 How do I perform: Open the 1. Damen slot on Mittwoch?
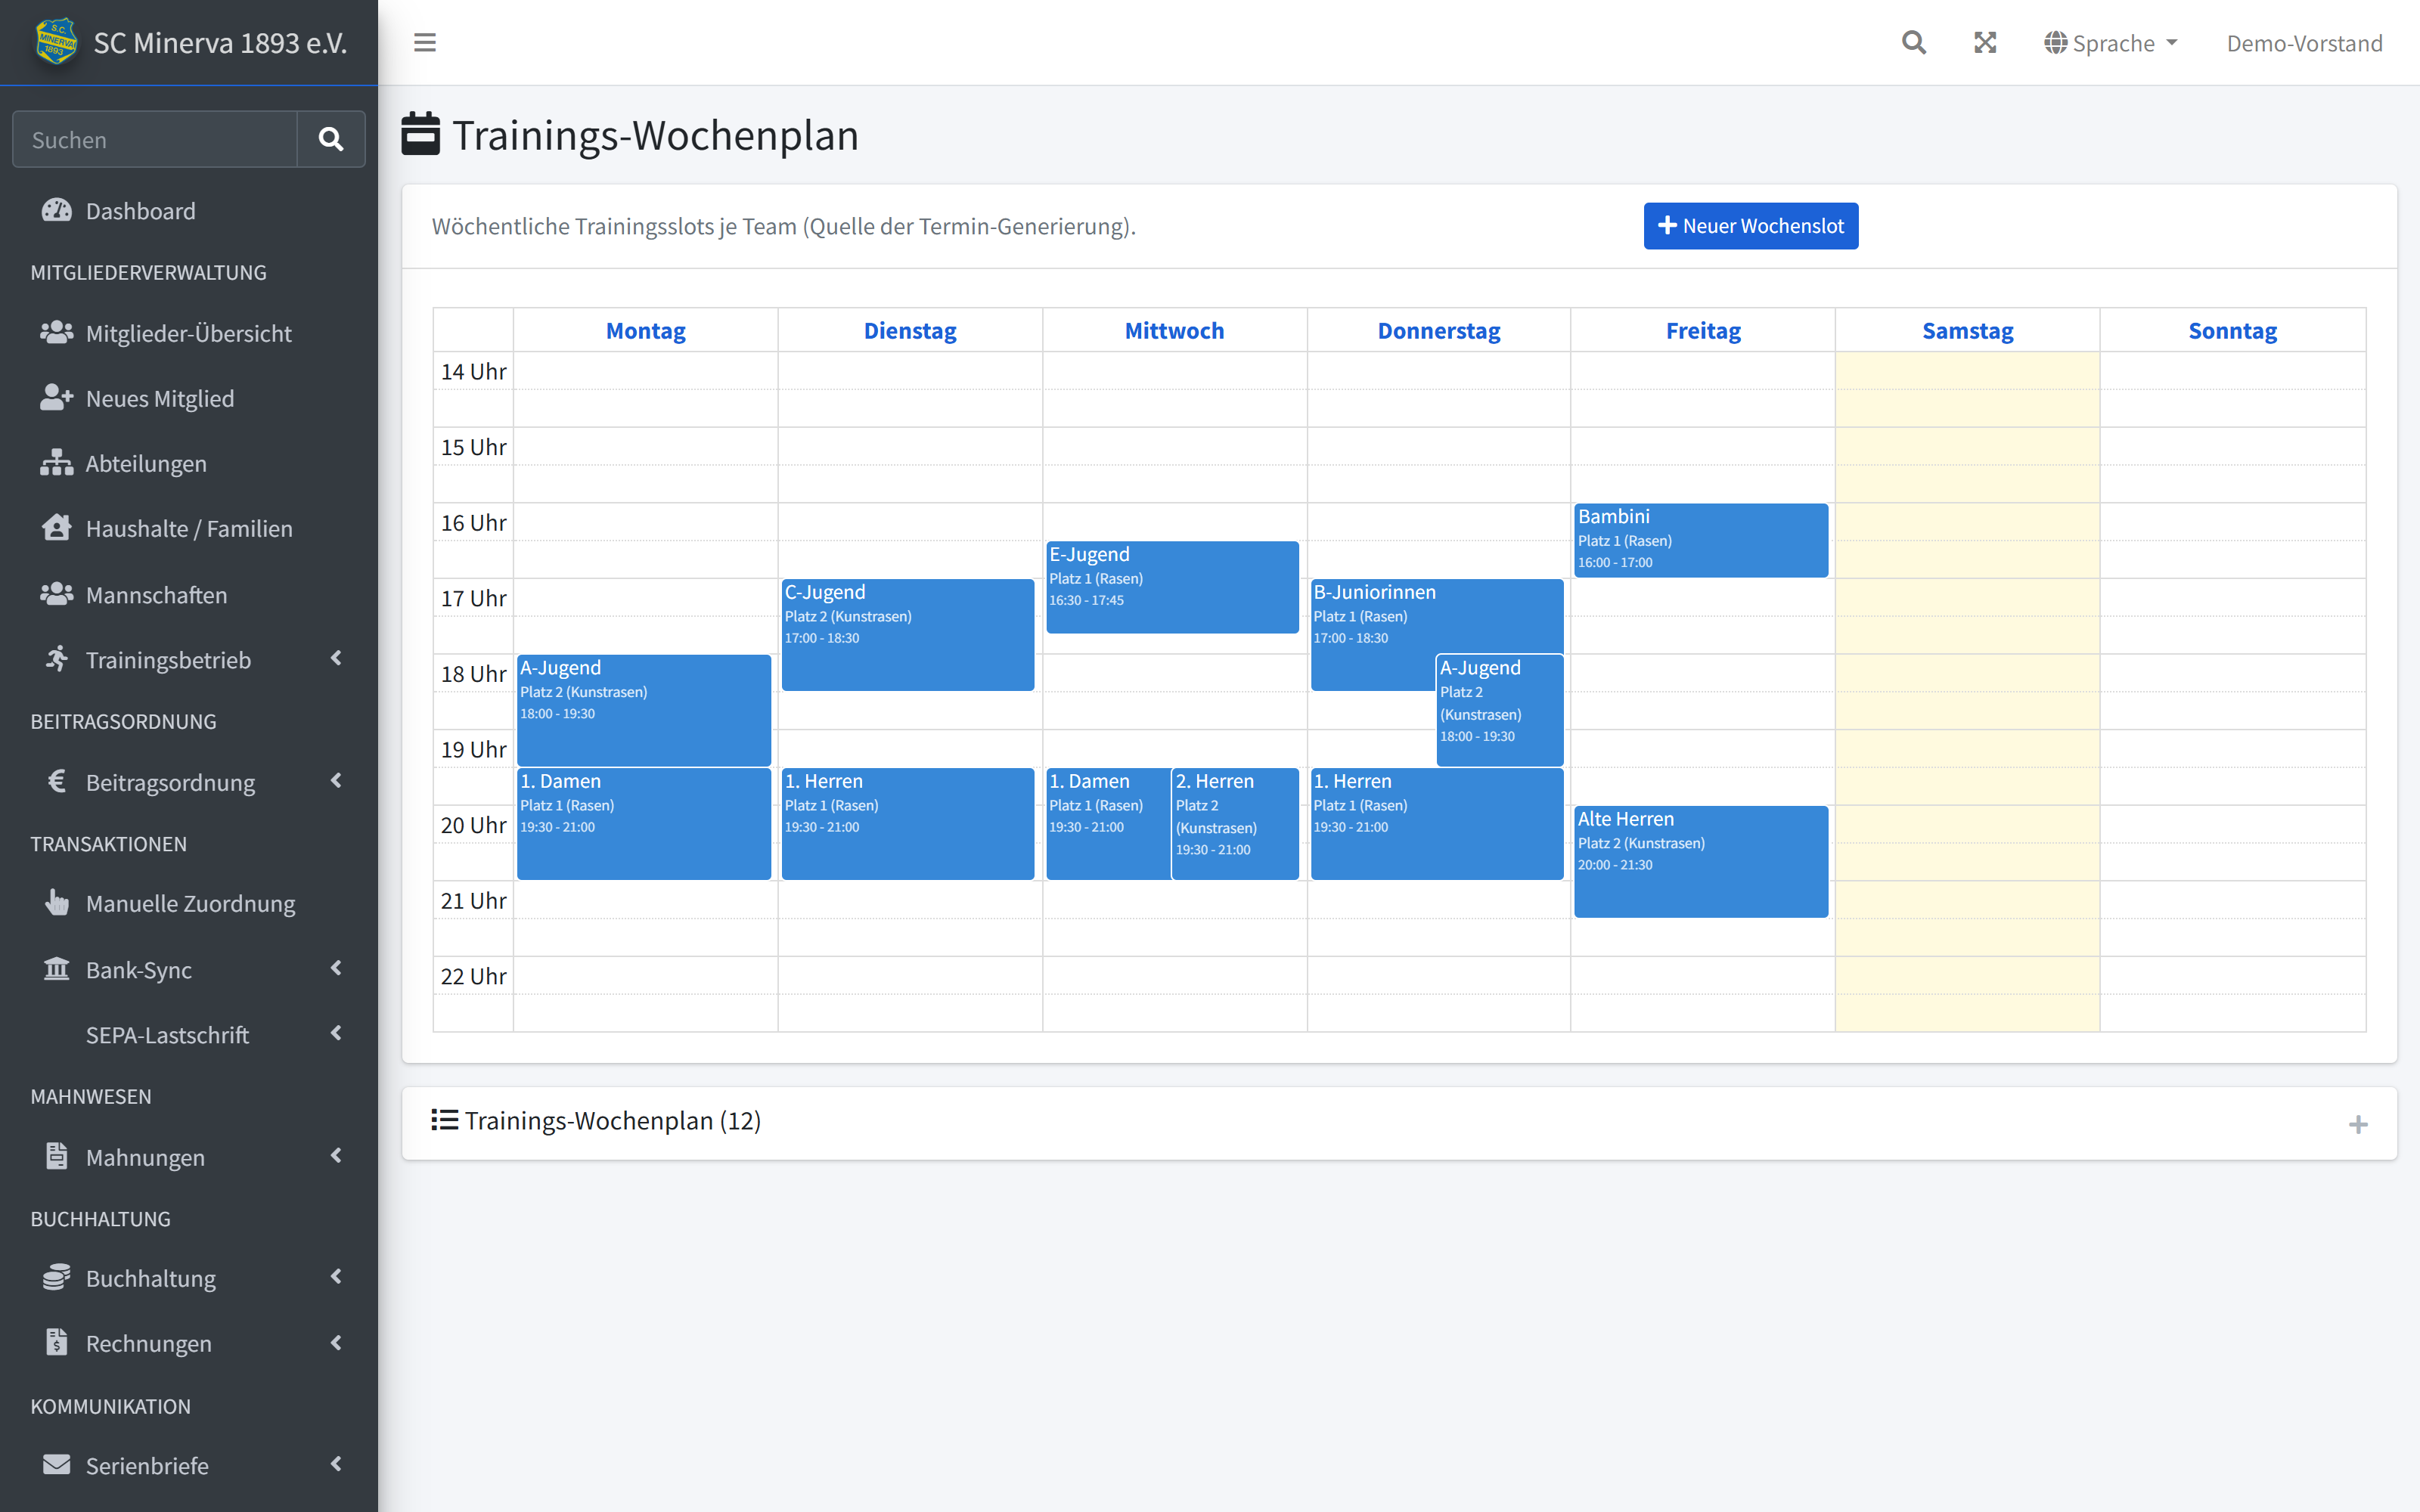[1108, 824]
